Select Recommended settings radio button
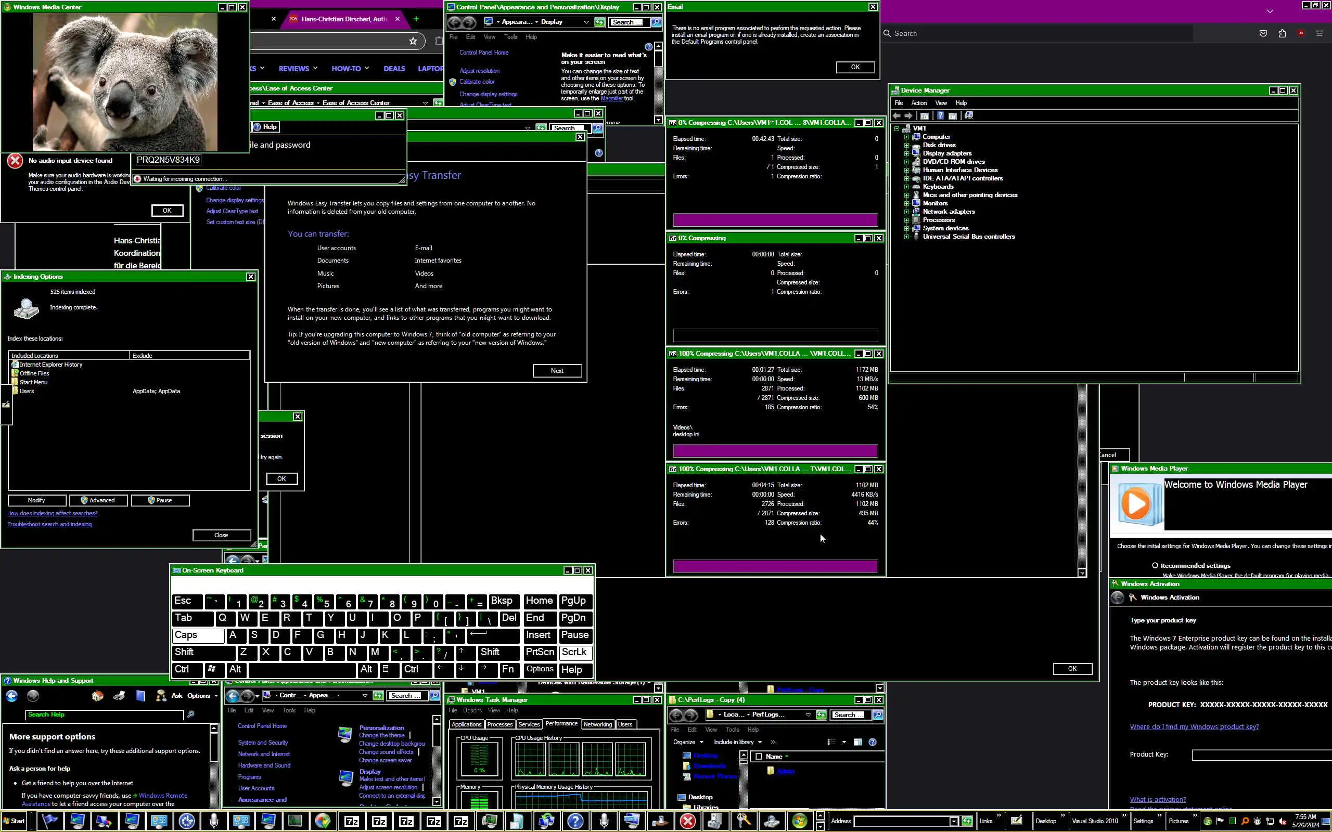The height and width of the screenshot is (832, 1332). pos(1155,566)
